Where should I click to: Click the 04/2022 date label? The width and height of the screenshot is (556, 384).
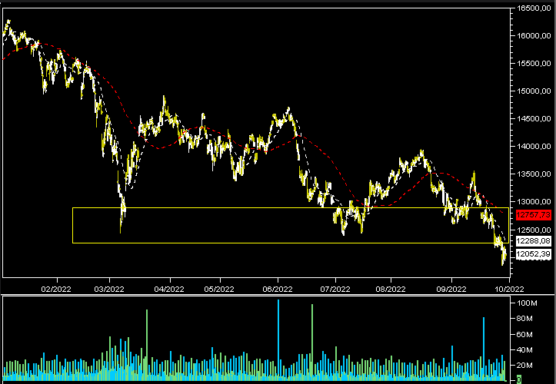(x=169, y=289)
